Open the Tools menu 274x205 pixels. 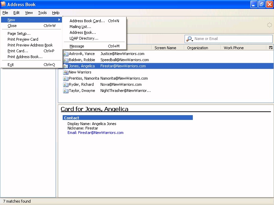tap(42, 13)
